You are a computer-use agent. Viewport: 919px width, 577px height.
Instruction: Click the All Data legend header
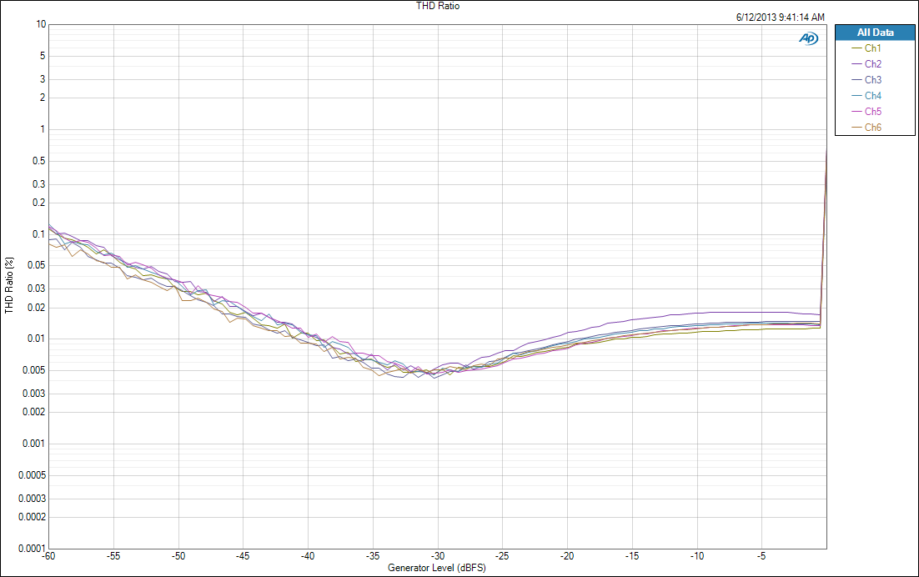point(875,33)
